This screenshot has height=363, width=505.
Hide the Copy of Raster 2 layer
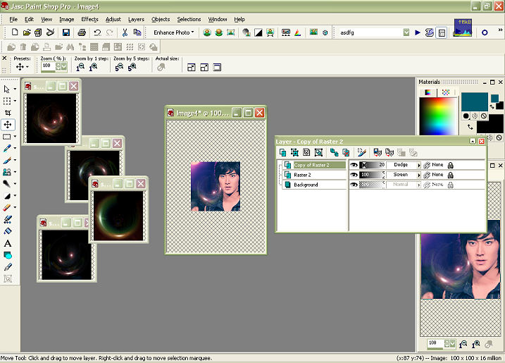point(354,165)
